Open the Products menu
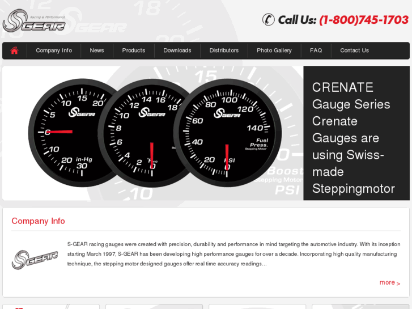Screen dimensions: 412x309 (134, 50)
